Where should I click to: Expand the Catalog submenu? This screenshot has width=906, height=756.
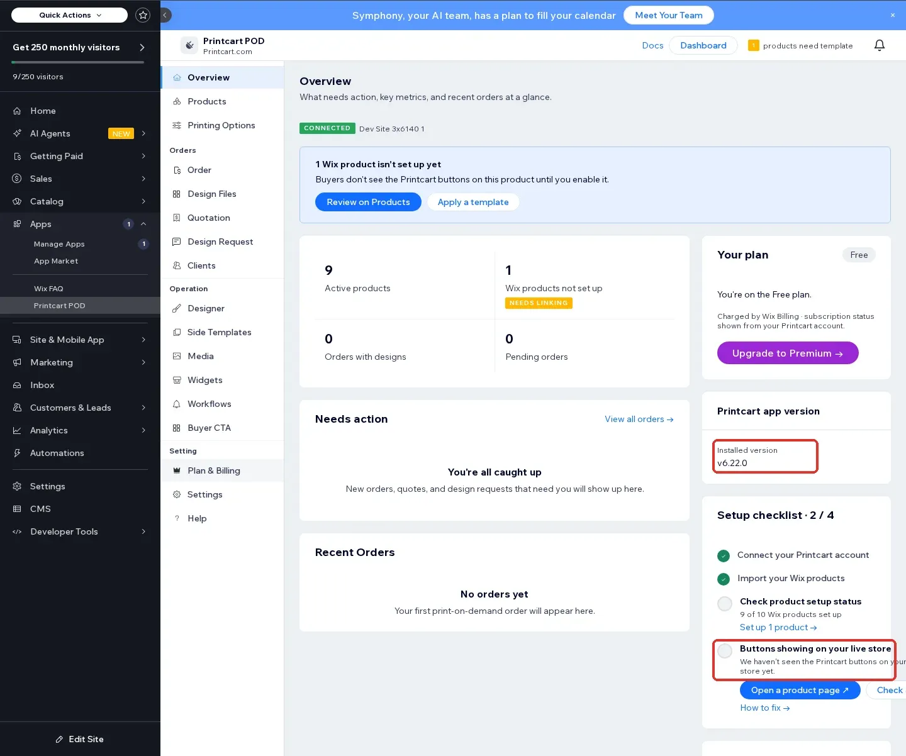point(143,201)
